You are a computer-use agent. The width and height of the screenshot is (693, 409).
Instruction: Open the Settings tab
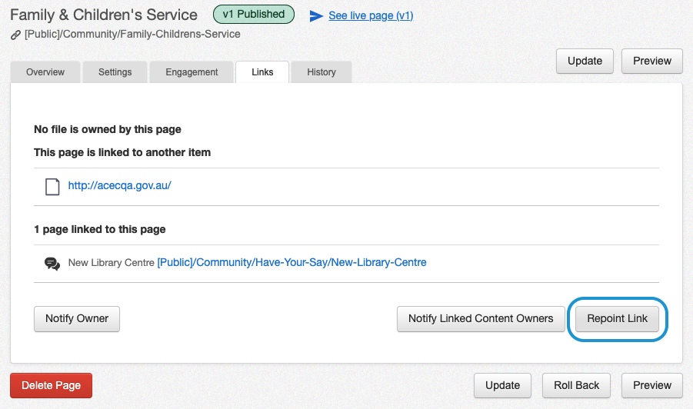pos(115,72)
